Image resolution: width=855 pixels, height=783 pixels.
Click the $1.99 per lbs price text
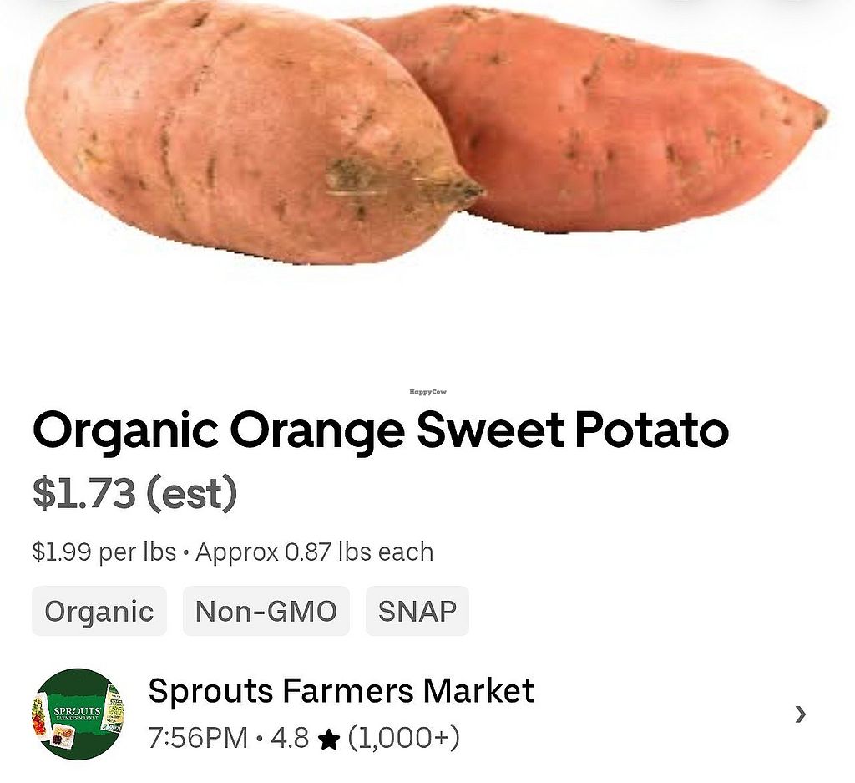point(104,552)
